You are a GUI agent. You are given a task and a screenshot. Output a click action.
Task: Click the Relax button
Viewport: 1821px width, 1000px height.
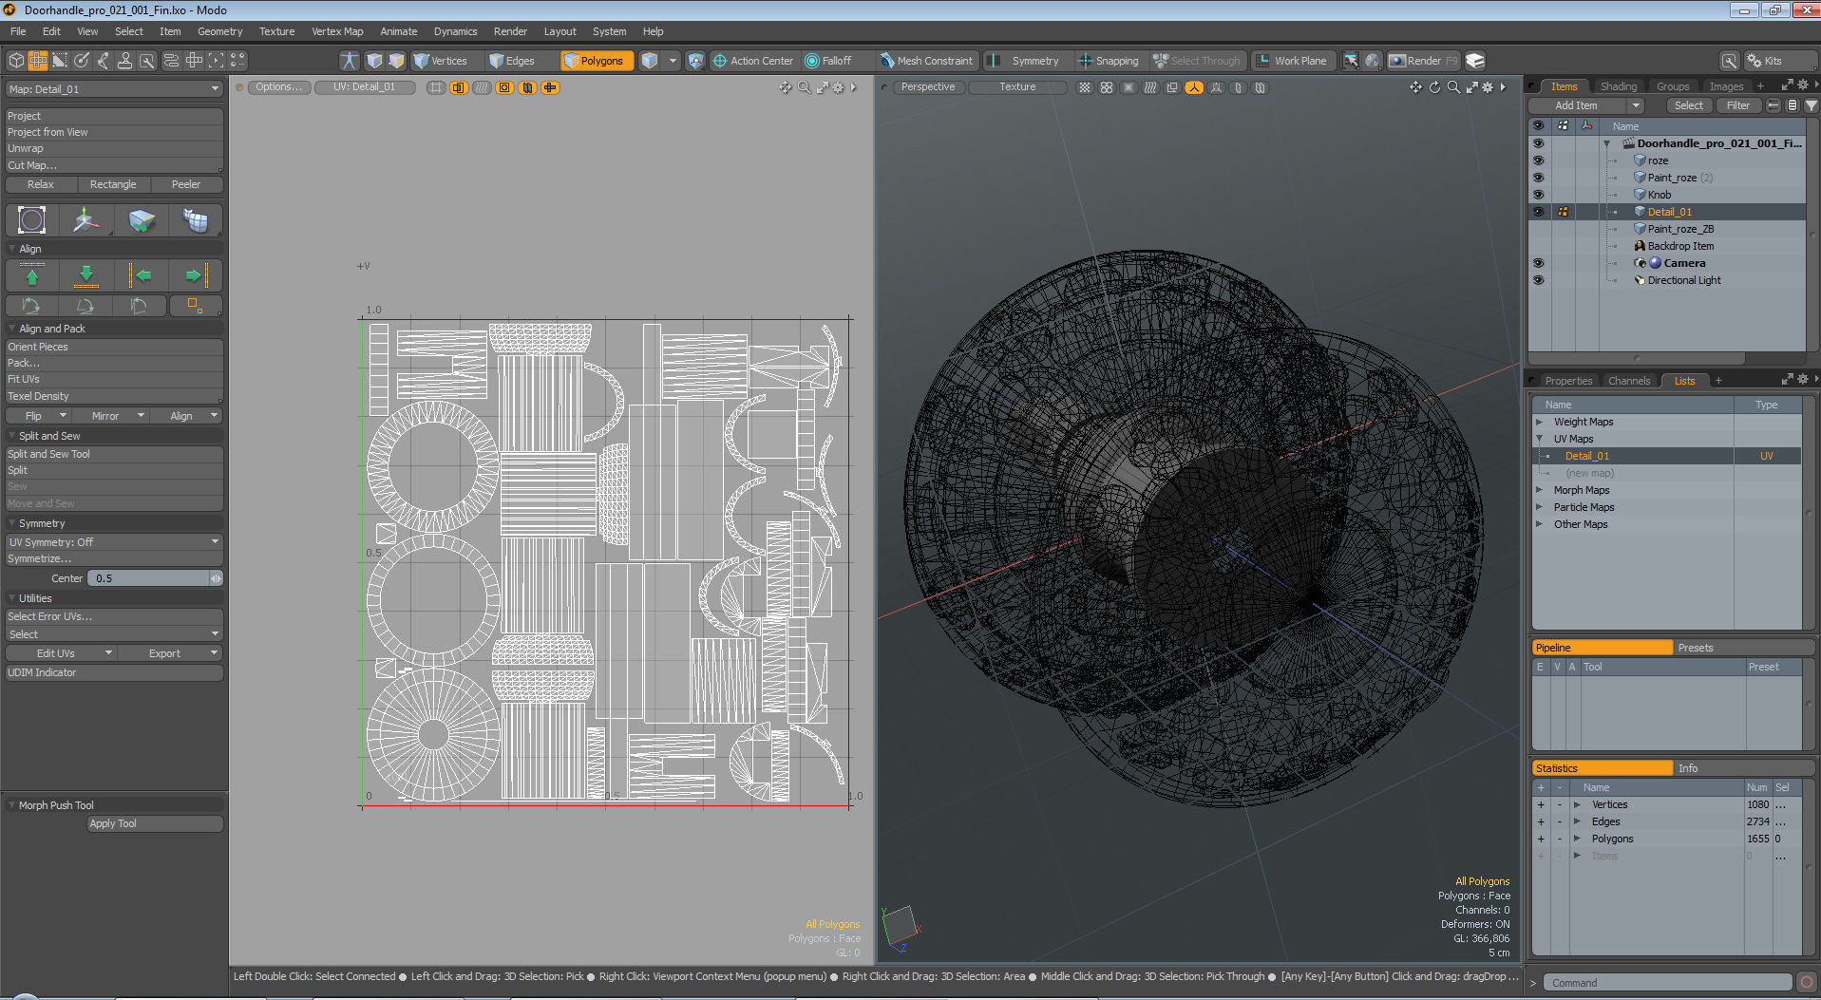pyautogui.click(x=41, y=184)
